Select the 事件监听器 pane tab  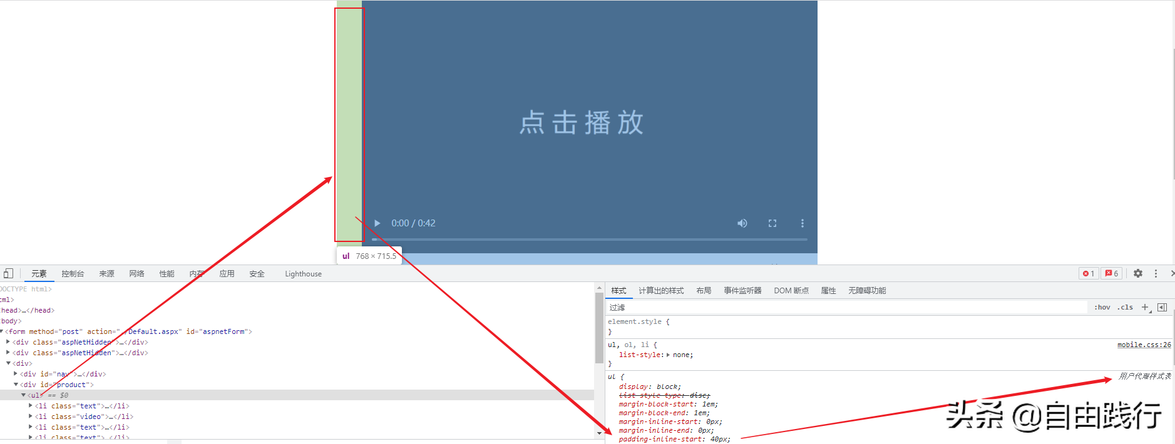pyautogui.click(x=742, y=291)
